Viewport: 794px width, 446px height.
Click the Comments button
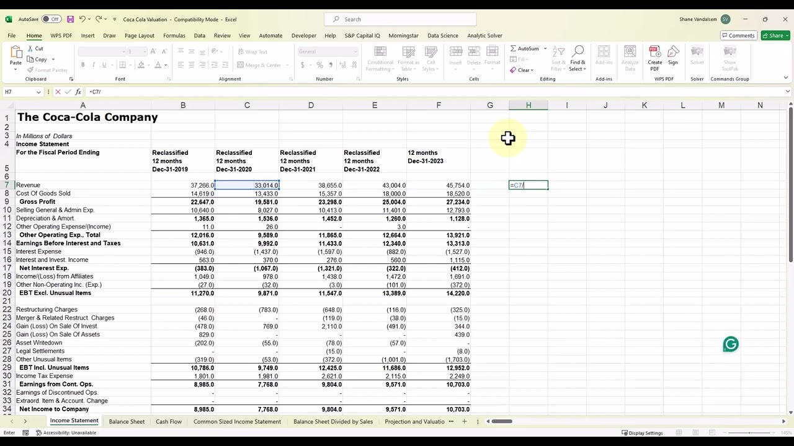pos(738,35)
